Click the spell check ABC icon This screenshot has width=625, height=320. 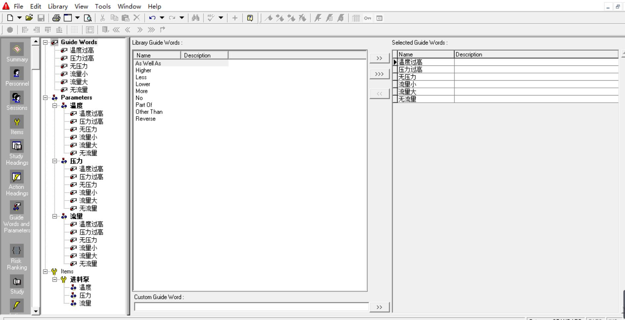point(211,18)
